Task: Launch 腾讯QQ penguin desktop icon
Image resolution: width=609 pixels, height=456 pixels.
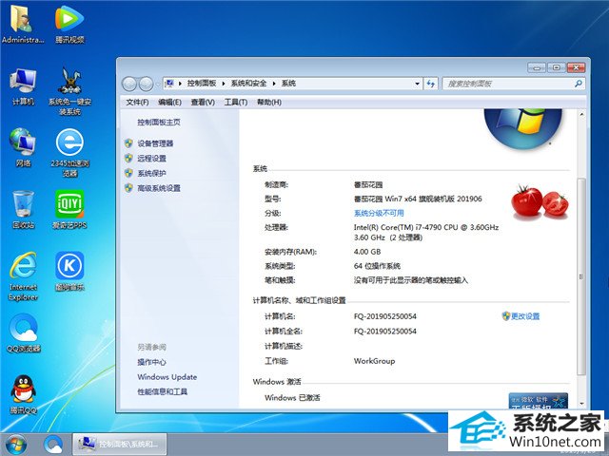Action: (23, 395)
